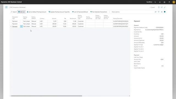Select USD currency cell in 450.00 row

pyautogui.click(x=43, y=24)
